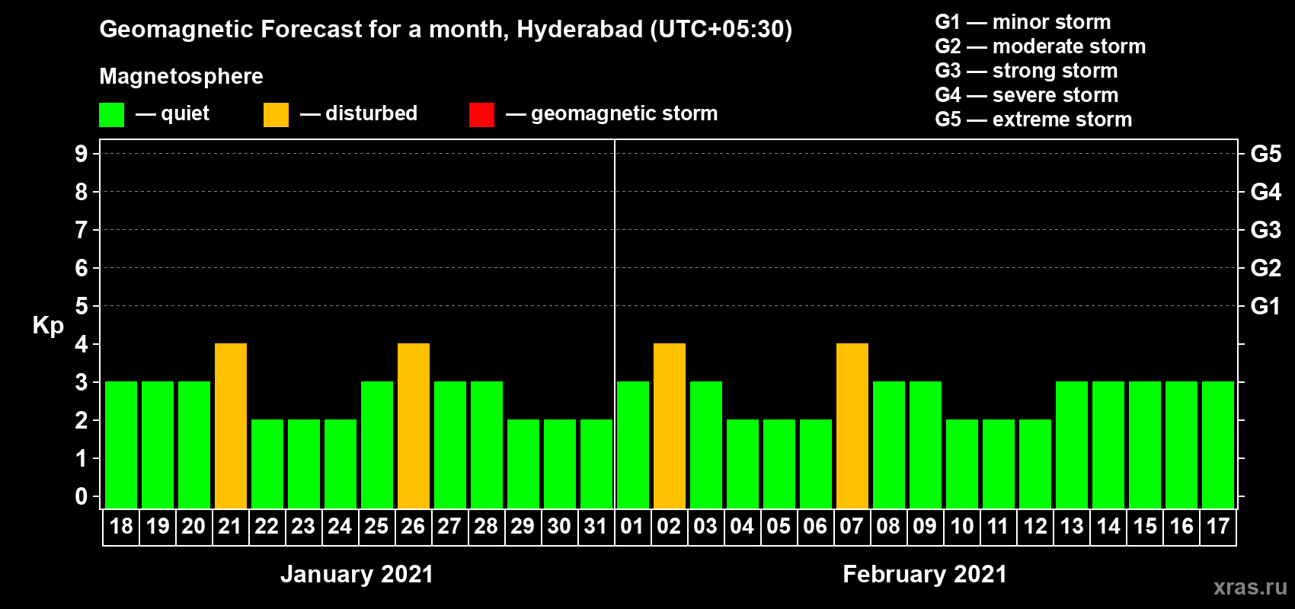Click the G3 label on right axis
This screenshot has height=609, width=1295.
tap(1265, 230)
